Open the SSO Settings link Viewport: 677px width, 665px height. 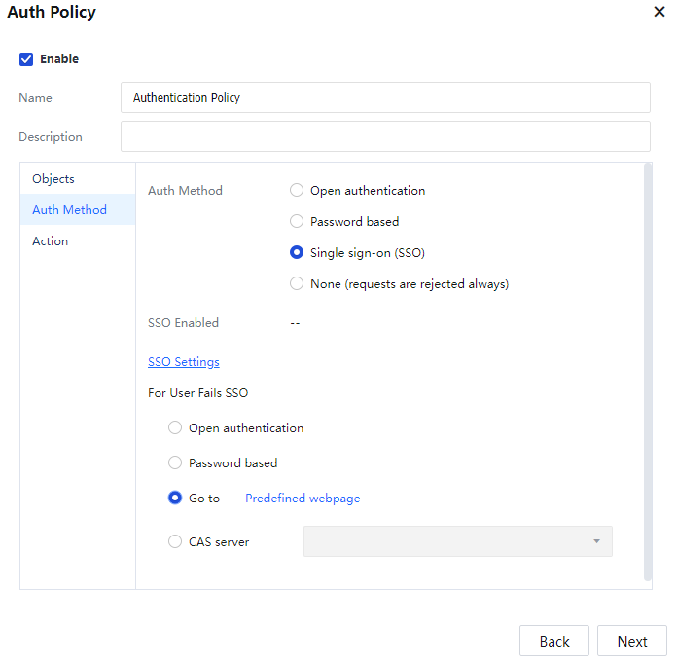184,362
